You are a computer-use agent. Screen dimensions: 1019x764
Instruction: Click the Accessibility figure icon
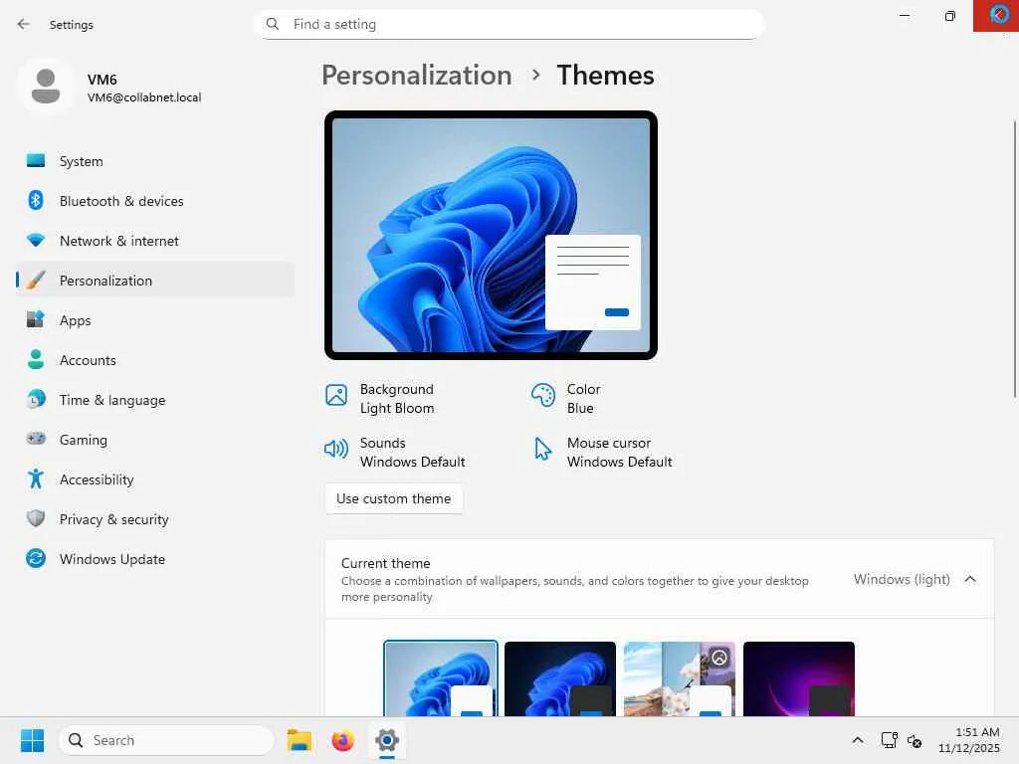[36, 478]
